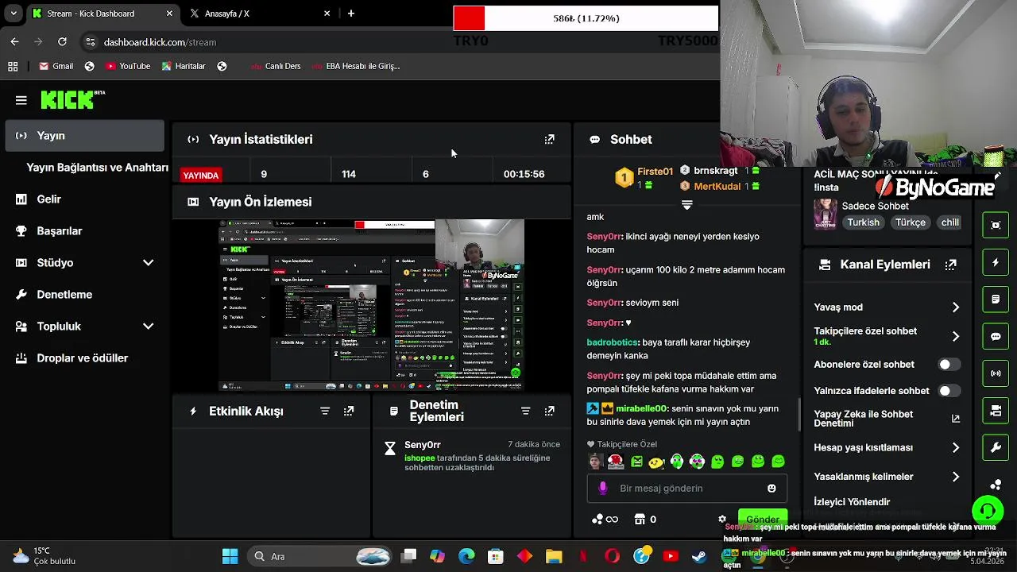The image size is (1017, 572).
Task: Click the Türkçe tag chip
Action: 911,222
